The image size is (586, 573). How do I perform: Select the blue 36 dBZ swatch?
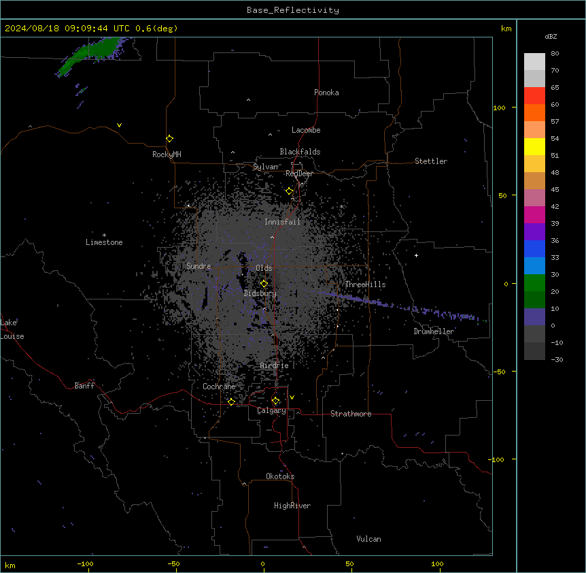click(534, 248)
